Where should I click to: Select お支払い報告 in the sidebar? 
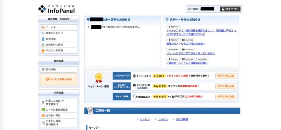[59, 116]
